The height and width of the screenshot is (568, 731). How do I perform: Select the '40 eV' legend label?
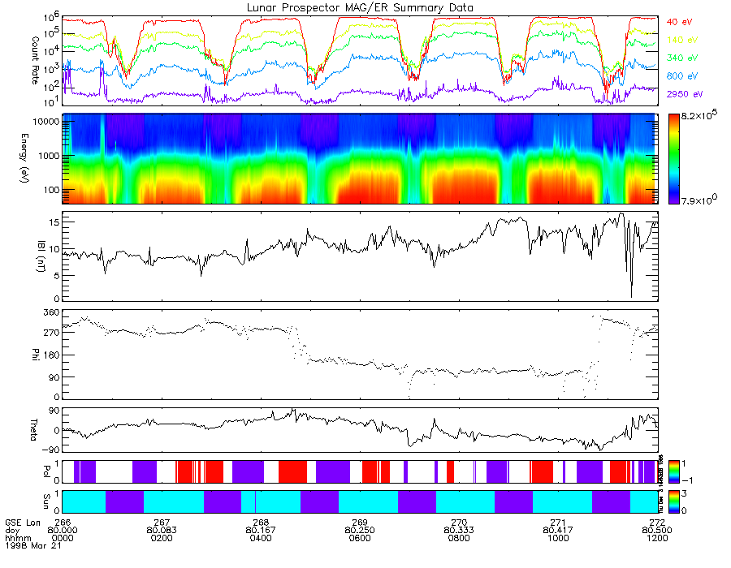[x=679, y=22]
